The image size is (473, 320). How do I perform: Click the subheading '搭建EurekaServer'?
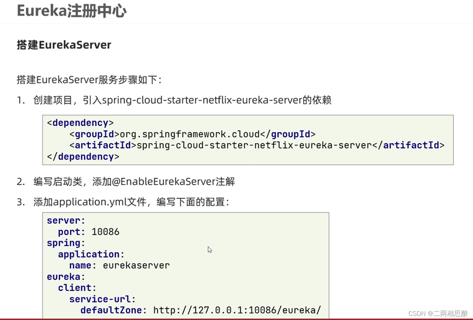(x=64, y=45)
